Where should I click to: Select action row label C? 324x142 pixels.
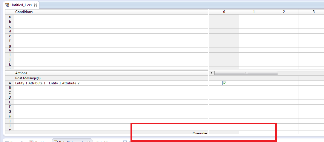tap(10, 92)
